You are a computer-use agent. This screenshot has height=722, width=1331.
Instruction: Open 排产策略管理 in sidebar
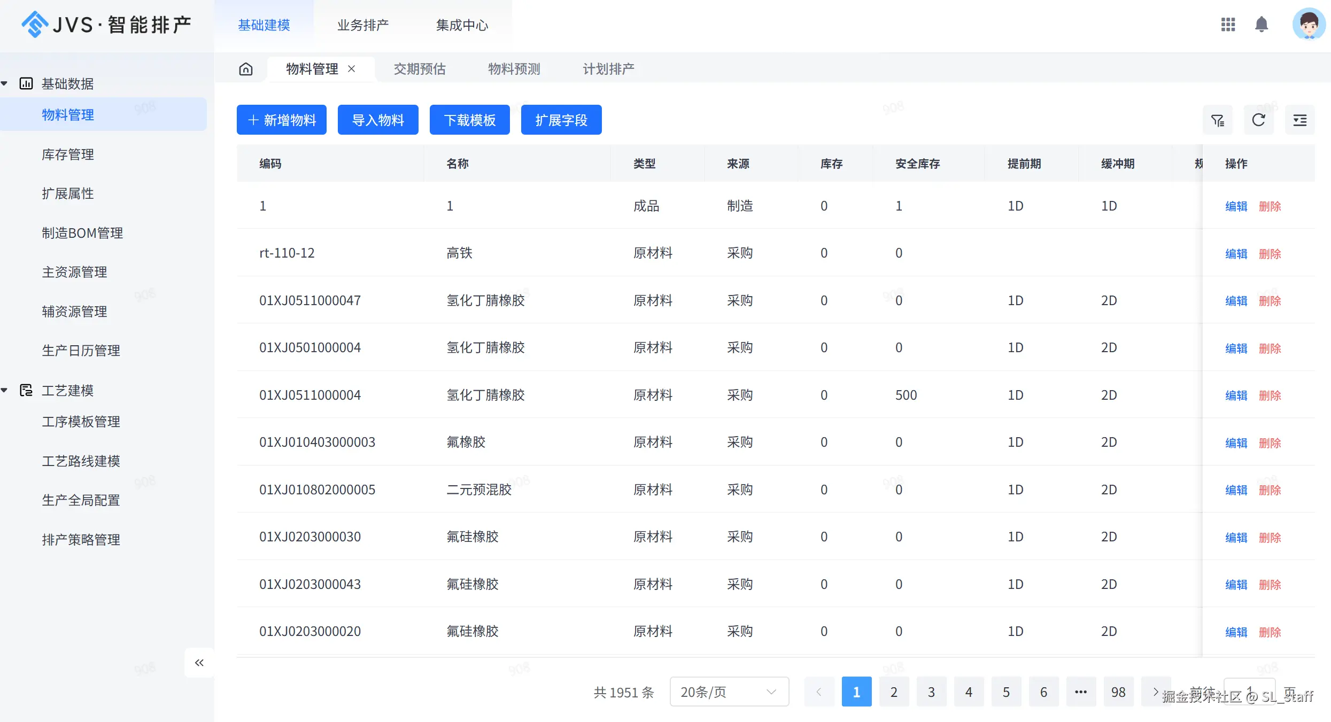tap(81, 540)
